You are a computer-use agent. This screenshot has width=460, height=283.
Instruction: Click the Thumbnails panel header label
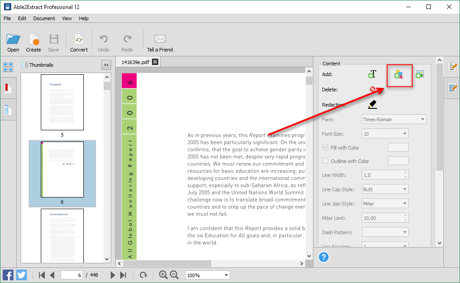(x=41, y=65)
